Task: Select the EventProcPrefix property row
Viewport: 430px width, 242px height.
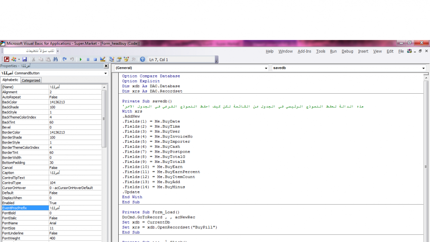Action: click(52, 208)
